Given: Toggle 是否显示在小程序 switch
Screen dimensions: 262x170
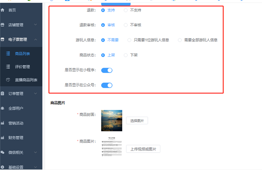Looking at the screenshot, I should [x=107, y=70].
